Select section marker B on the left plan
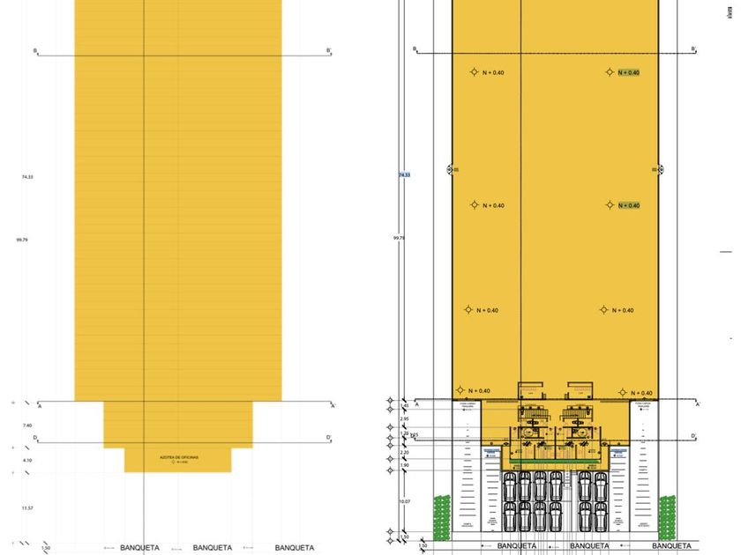 tap(35, 50)
